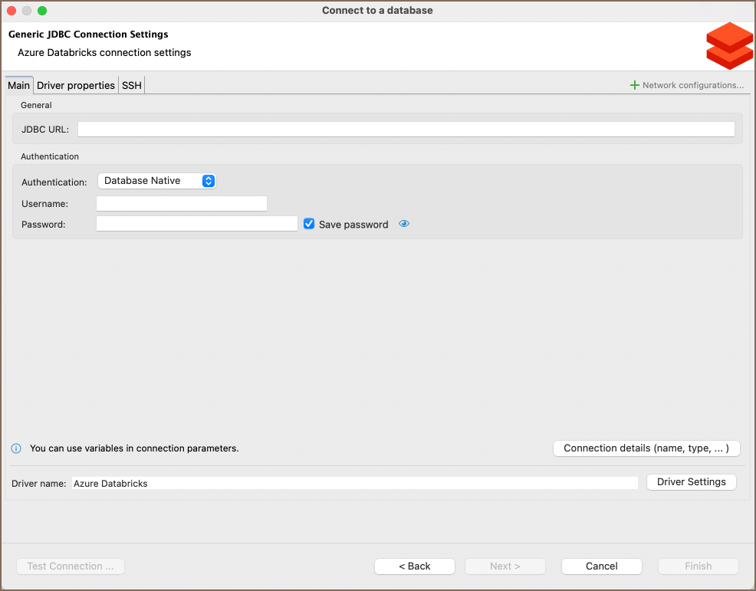Click the Databricks logo icon
The image size is (756, 591).
click(x=729, y=46)
